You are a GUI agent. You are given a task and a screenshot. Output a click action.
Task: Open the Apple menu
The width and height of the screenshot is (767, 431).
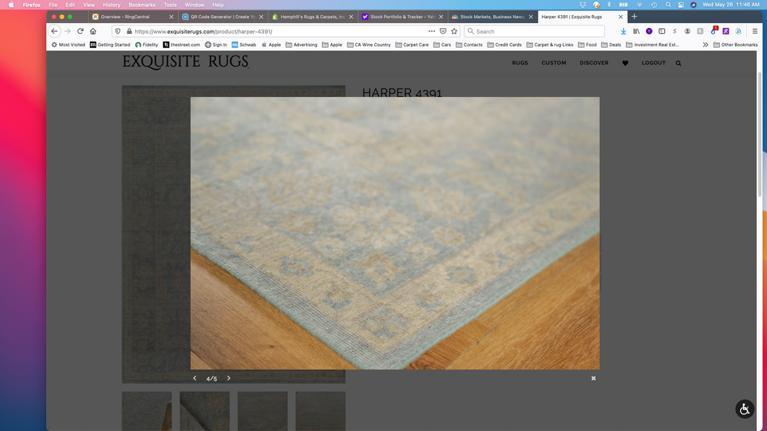pyautogui.click(x=12, y=5)
